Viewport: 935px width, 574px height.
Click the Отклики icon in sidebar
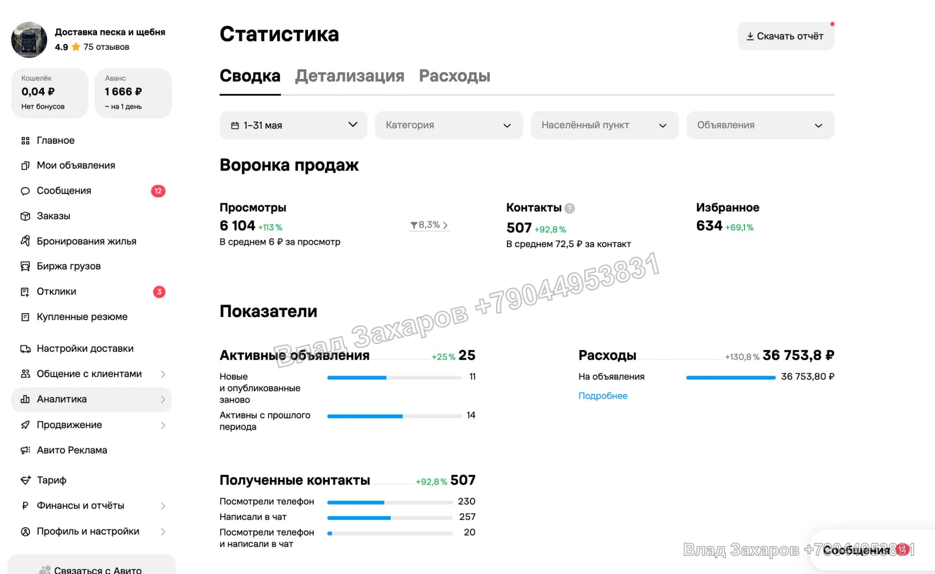click(x=26, y=292)
